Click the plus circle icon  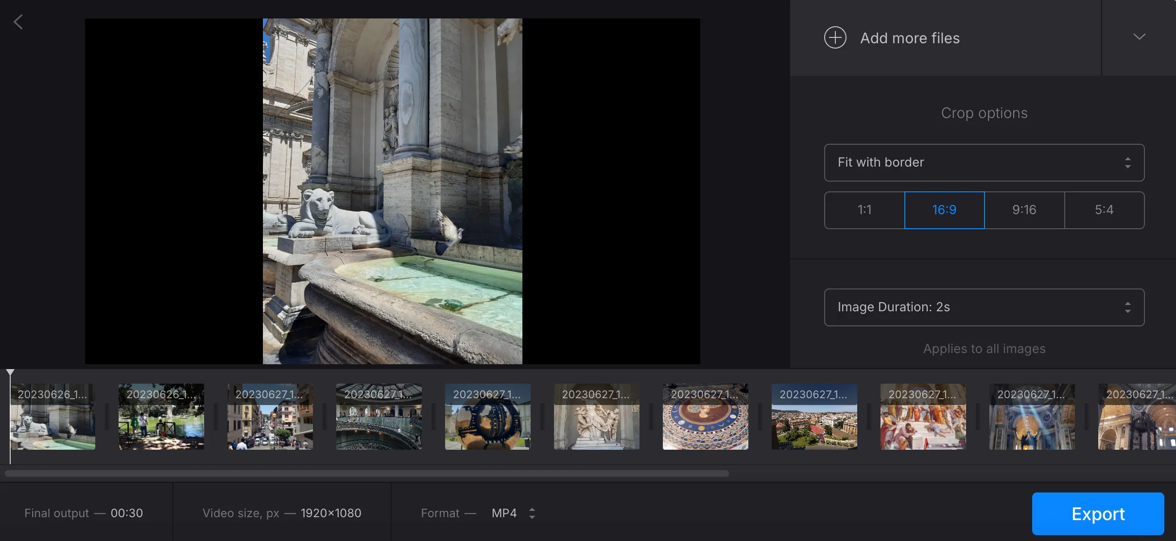coord(835,38)
